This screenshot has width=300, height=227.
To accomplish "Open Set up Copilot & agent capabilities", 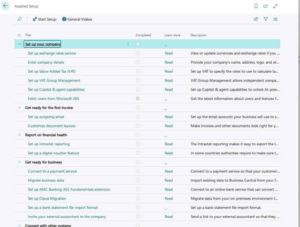I will tap(56, 89).
